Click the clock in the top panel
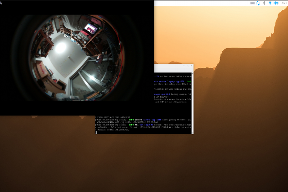Screen dimensions: 288x192 click(x=284, y=3)
